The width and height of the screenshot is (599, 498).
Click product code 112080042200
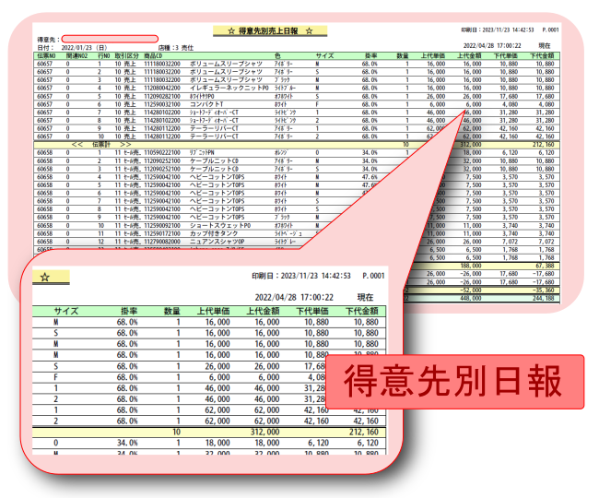[x=162, y=88]
